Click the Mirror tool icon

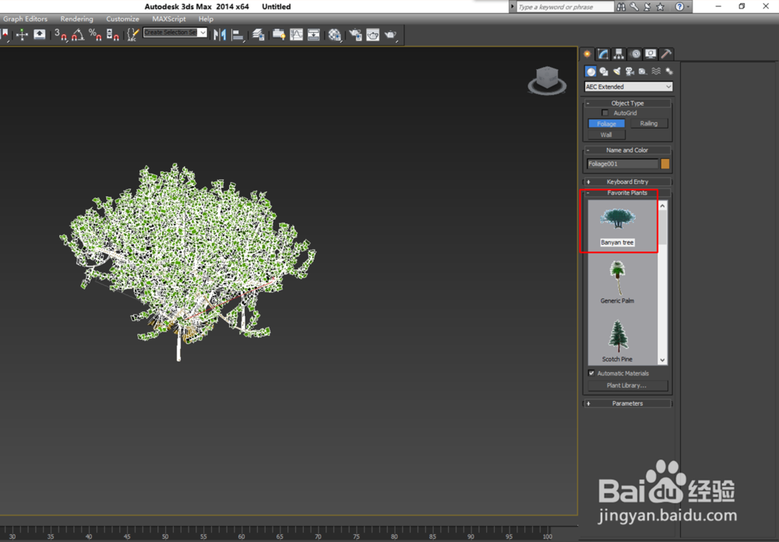coord(220,34)
